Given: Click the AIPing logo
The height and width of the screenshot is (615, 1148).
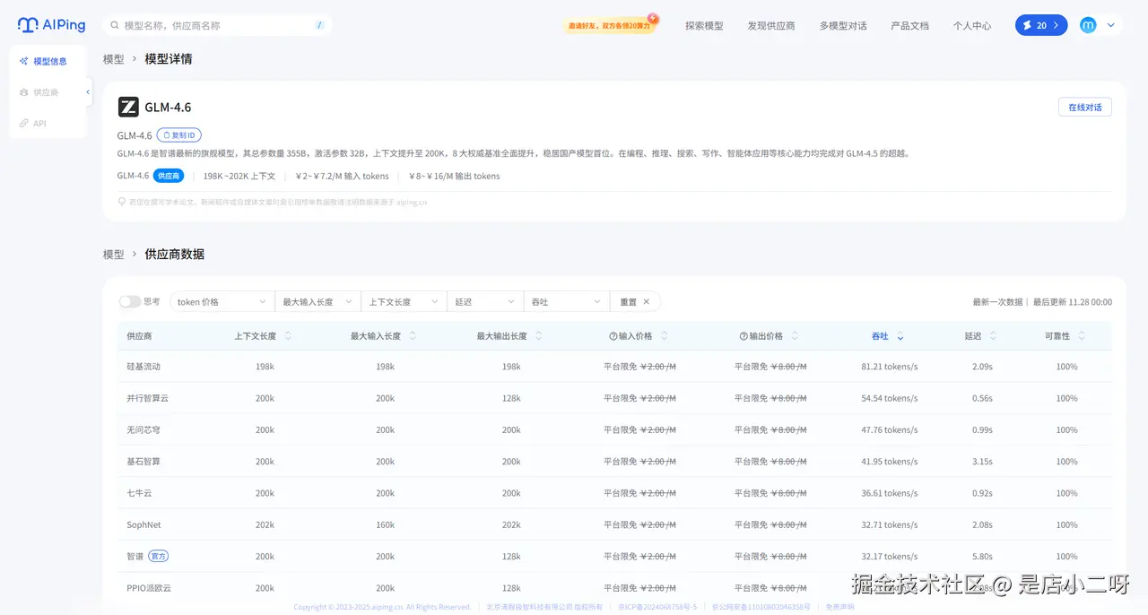Looking at the screenshot, I should (x=53, y=25).
